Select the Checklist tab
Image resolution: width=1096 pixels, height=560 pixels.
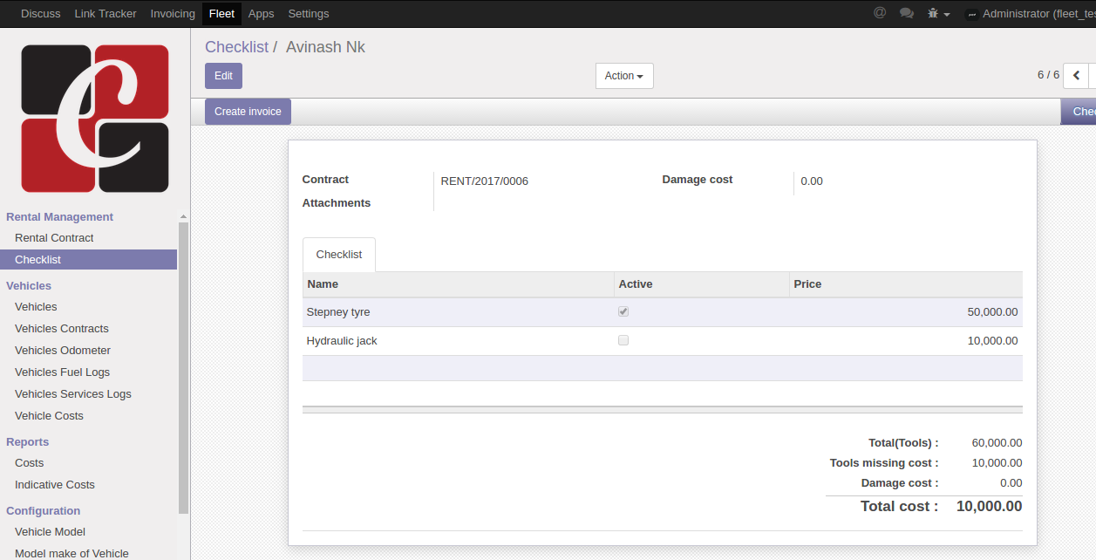[339, 255]
